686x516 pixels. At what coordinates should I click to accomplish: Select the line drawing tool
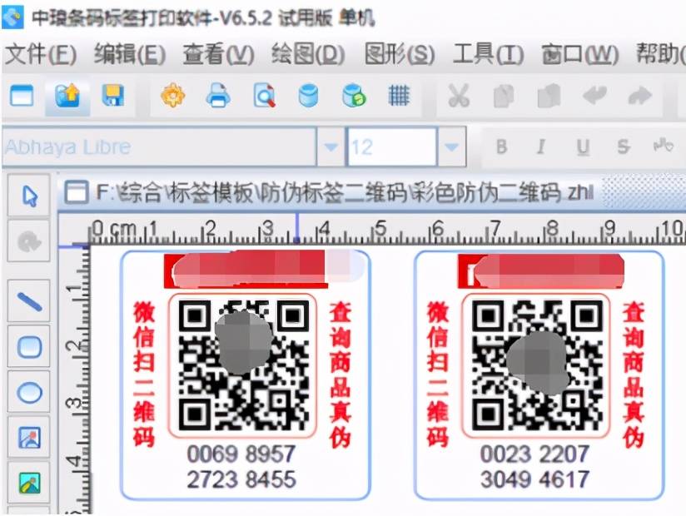point(29,302)
